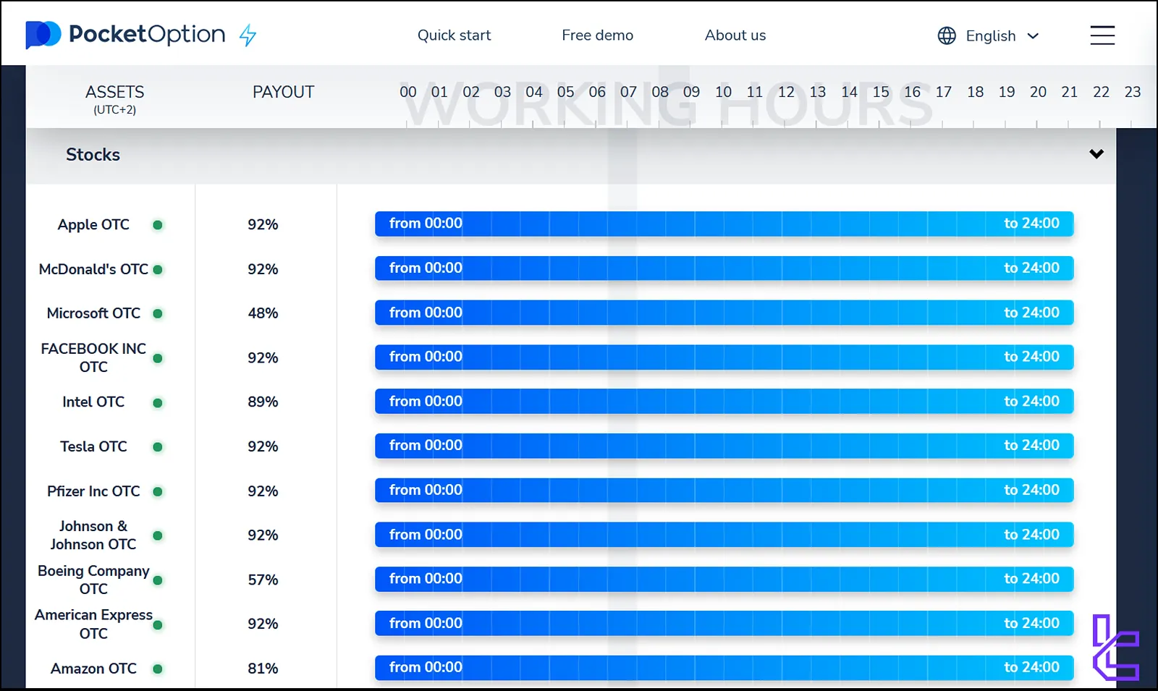Click hour 06 on the timeline header

point(597,92)
